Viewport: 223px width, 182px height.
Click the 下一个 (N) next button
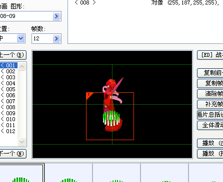[x=13, y=154]
